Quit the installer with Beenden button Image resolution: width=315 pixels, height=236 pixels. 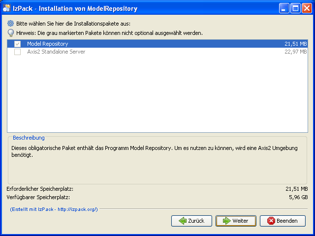283,221
